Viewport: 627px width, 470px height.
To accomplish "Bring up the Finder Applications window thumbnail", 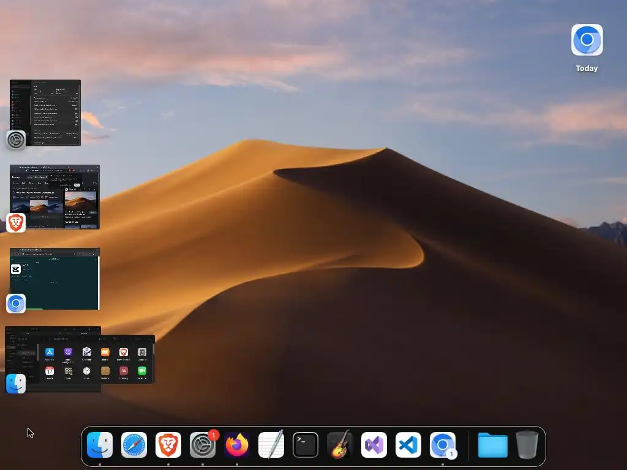I will (96, 359).
